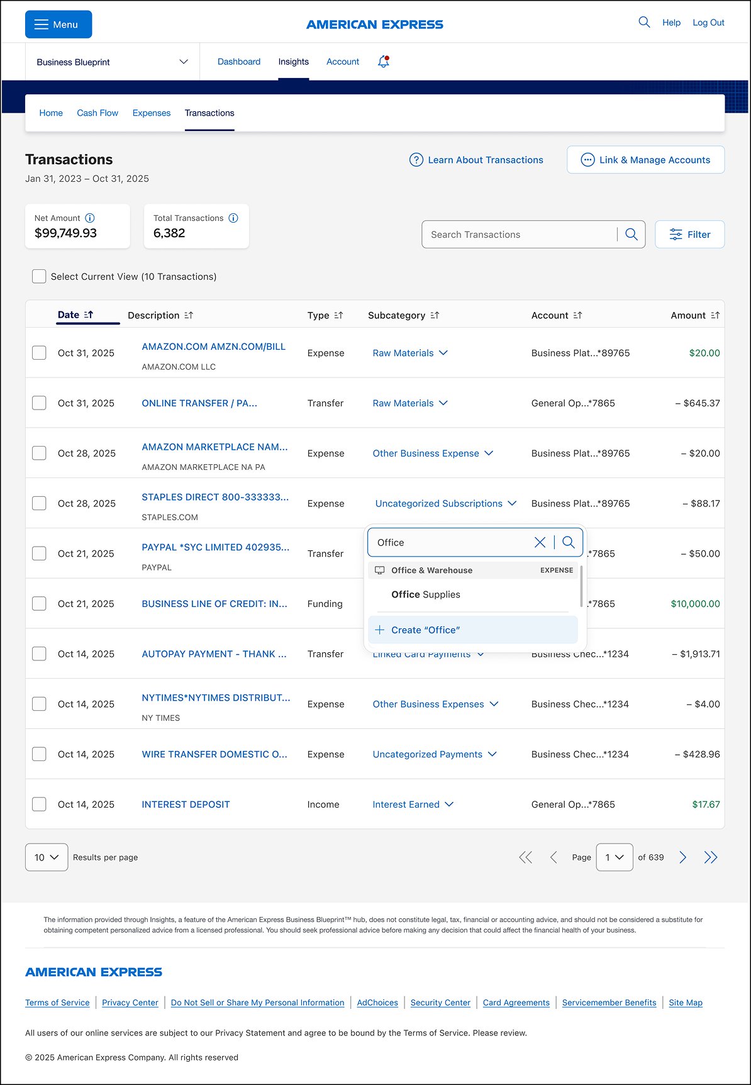The image size is (751, 1085).
Task: Open the notifications bell icon
Action: pos(384,62)
